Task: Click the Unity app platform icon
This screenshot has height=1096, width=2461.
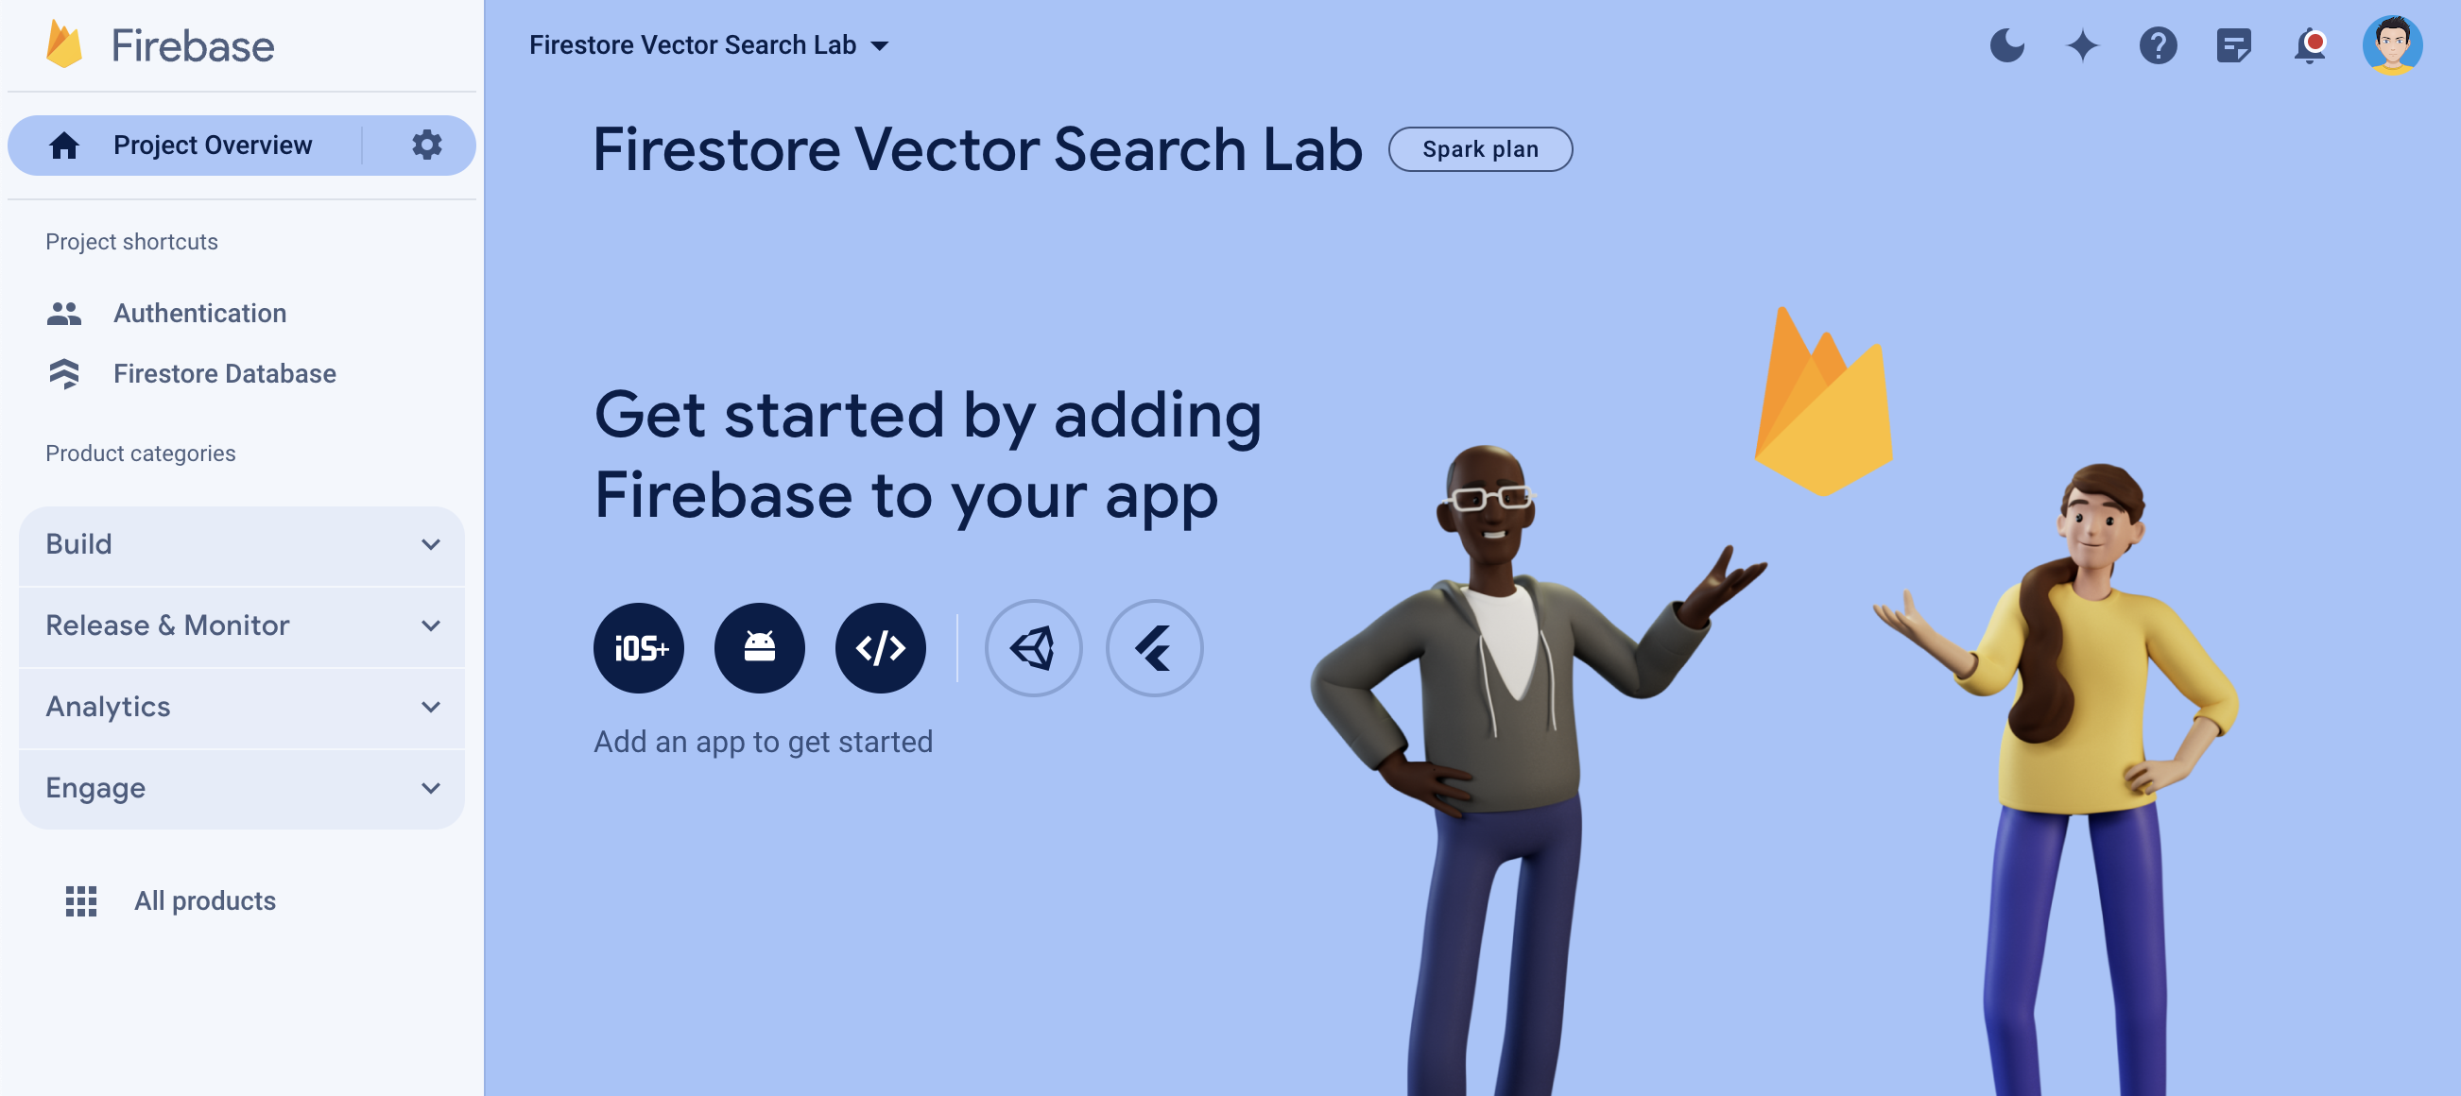Action: [1034, 645]
